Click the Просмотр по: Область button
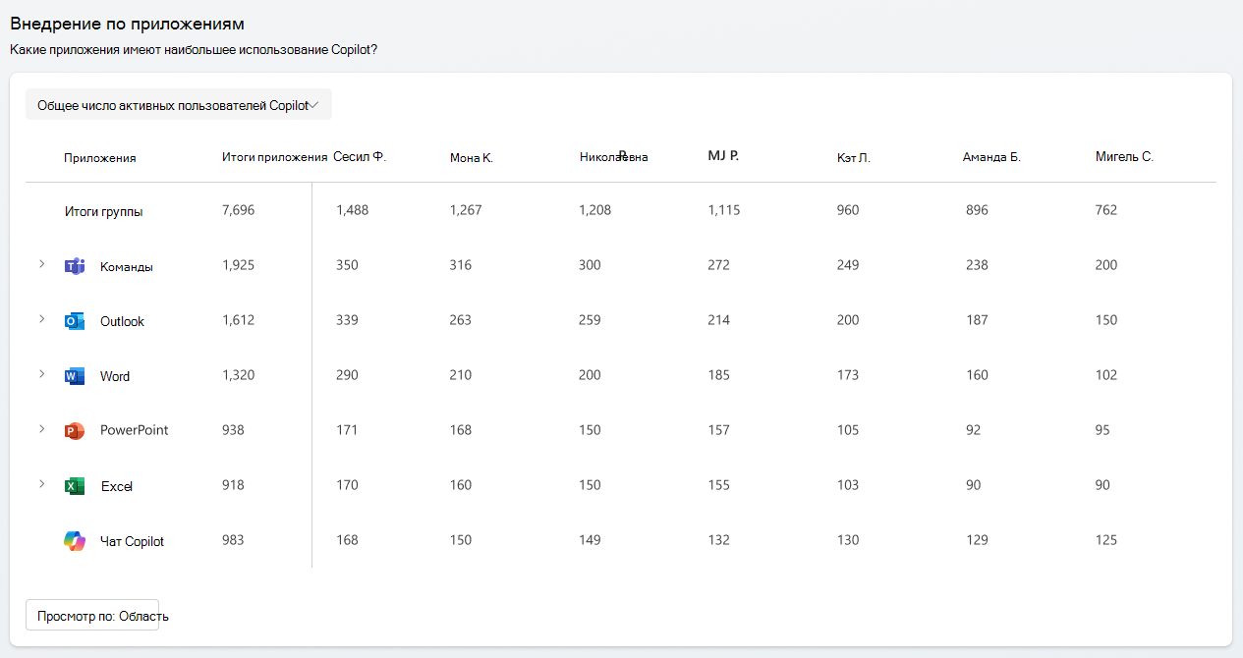Screen dimensions: 1243x658 pos(92,616)
